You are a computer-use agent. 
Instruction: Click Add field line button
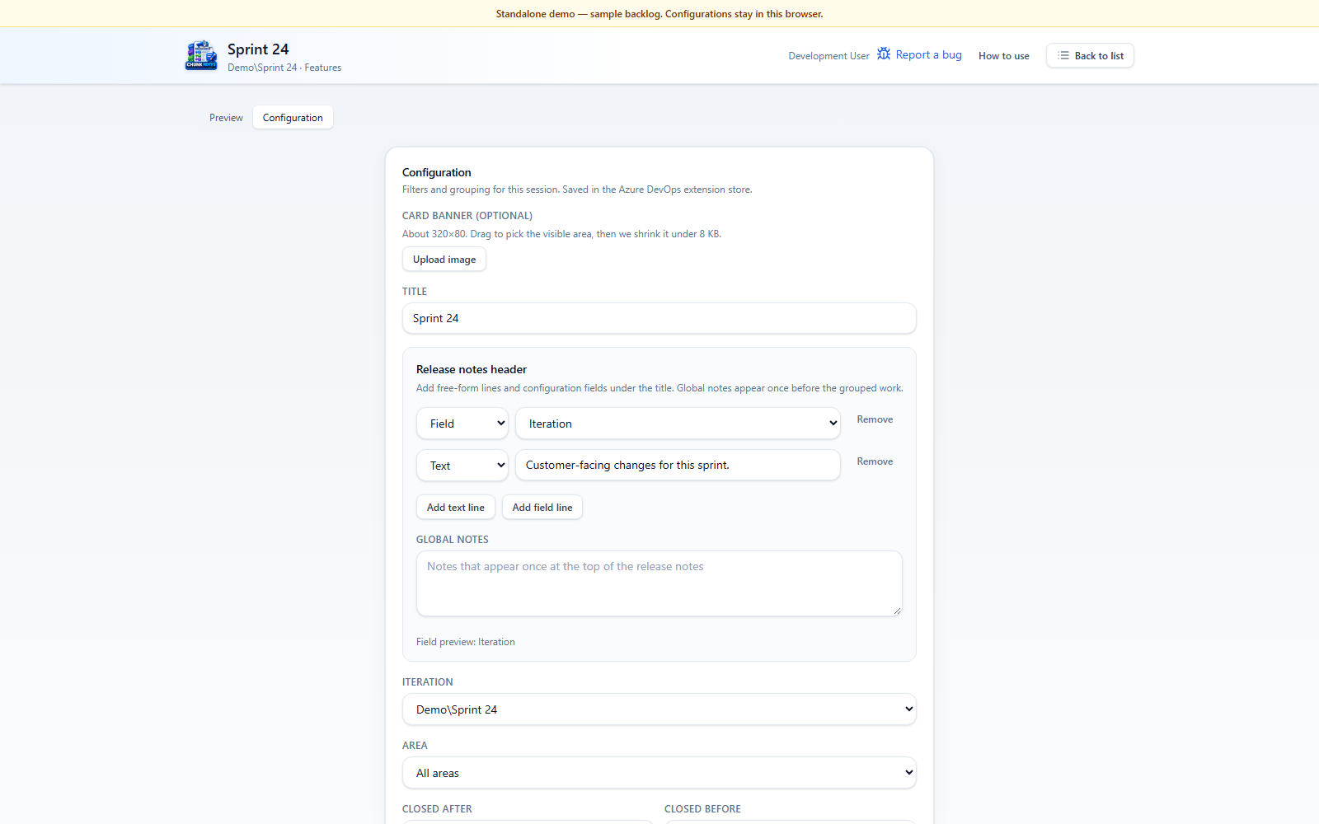pos(542,508)
